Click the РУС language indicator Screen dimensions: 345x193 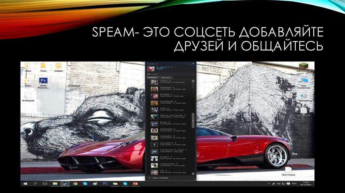294,184
